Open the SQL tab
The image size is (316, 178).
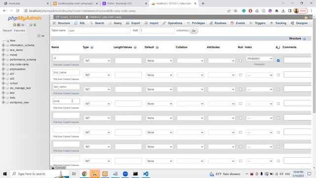pyautogui.click(x=80, y=23)
